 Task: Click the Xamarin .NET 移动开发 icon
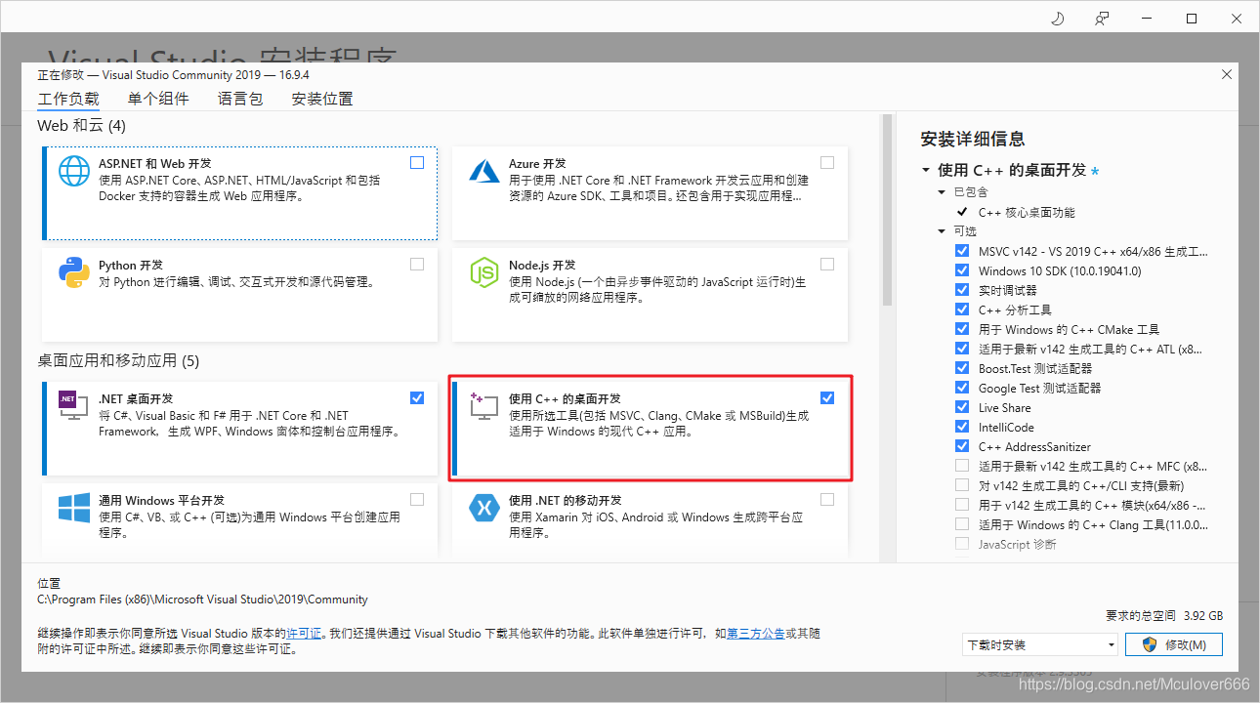coord(484,508)
